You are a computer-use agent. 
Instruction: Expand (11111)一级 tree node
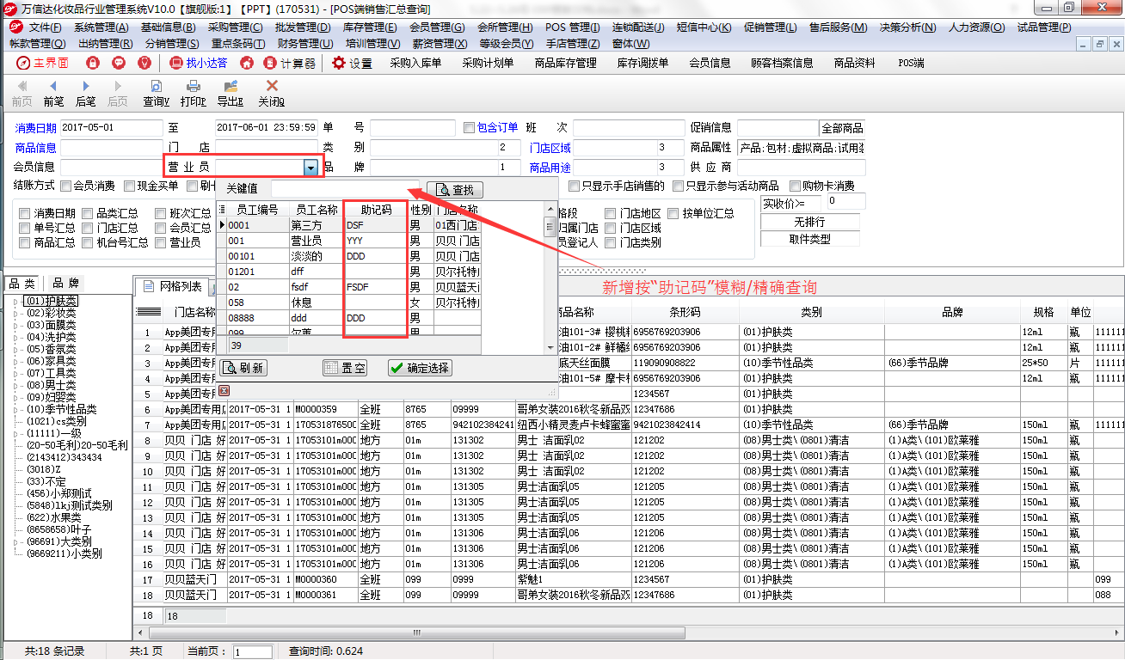15,434
